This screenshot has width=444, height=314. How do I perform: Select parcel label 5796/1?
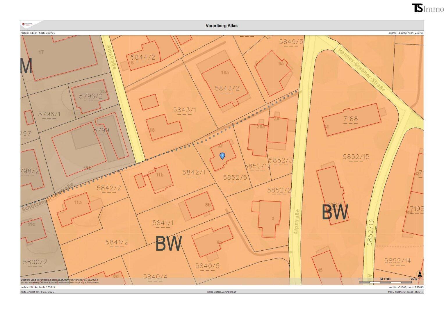click(49, 114)
